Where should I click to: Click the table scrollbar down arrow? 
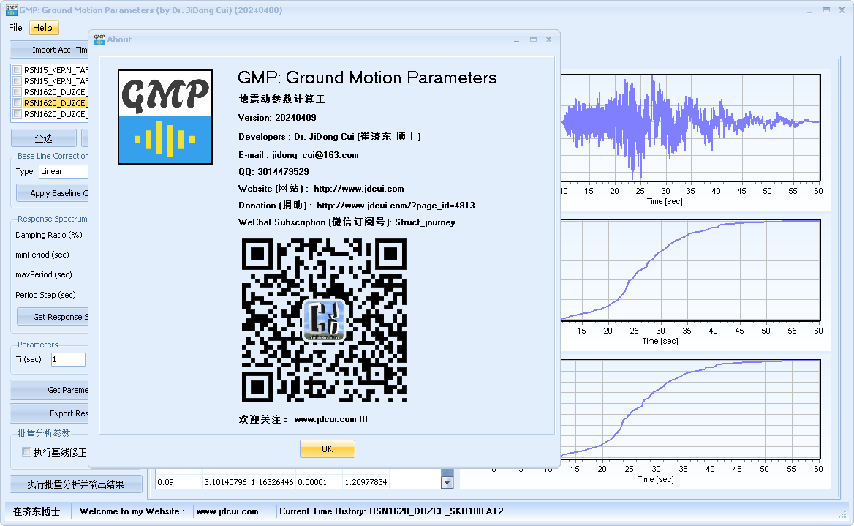click(x=447, y=482)
